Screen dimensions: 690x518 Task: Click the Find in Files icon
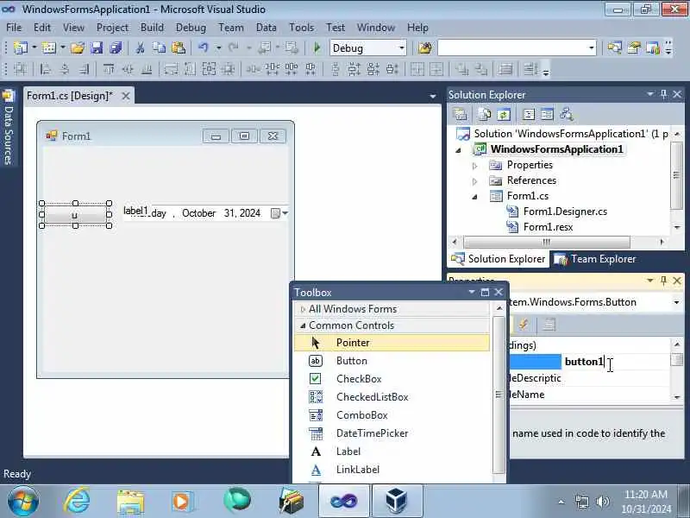[425, 47]
